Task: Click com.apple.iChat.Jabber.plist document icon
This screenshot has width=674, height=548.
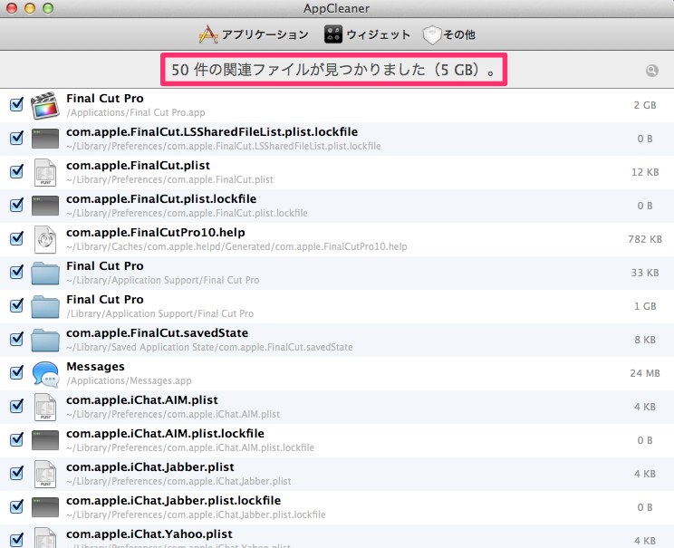Action: click(x=45, y=474)
